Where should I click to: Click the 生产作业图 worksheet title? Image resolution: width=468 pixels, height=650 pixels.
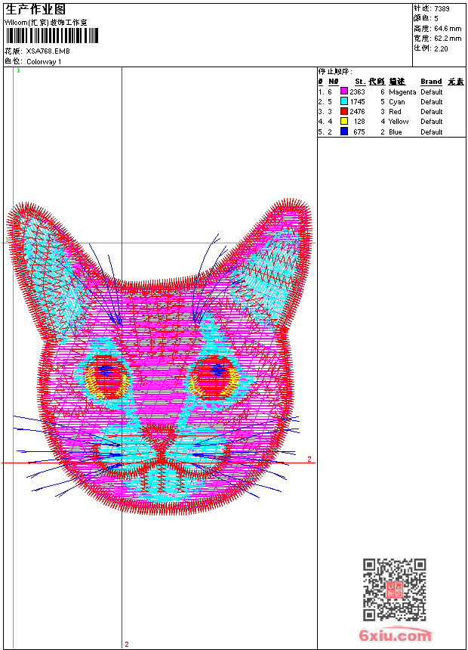point(35,9)
